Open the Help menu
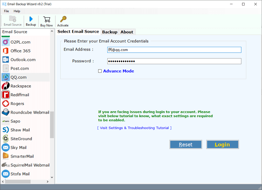This screenshot has width=262, height=190. tap(17, 11)
